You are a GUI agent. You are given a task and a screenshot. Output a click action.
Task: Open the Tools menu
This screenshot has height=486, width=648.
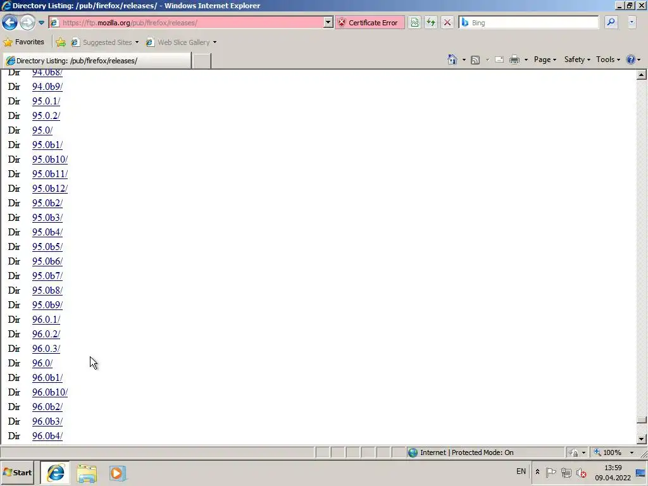point(608,59)
